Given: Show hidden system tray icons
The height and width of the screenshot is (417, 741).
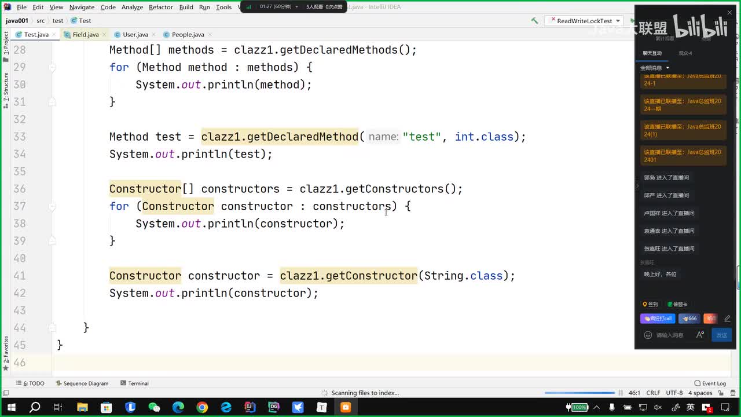Looking at the screenshot, I should (596, 407).
